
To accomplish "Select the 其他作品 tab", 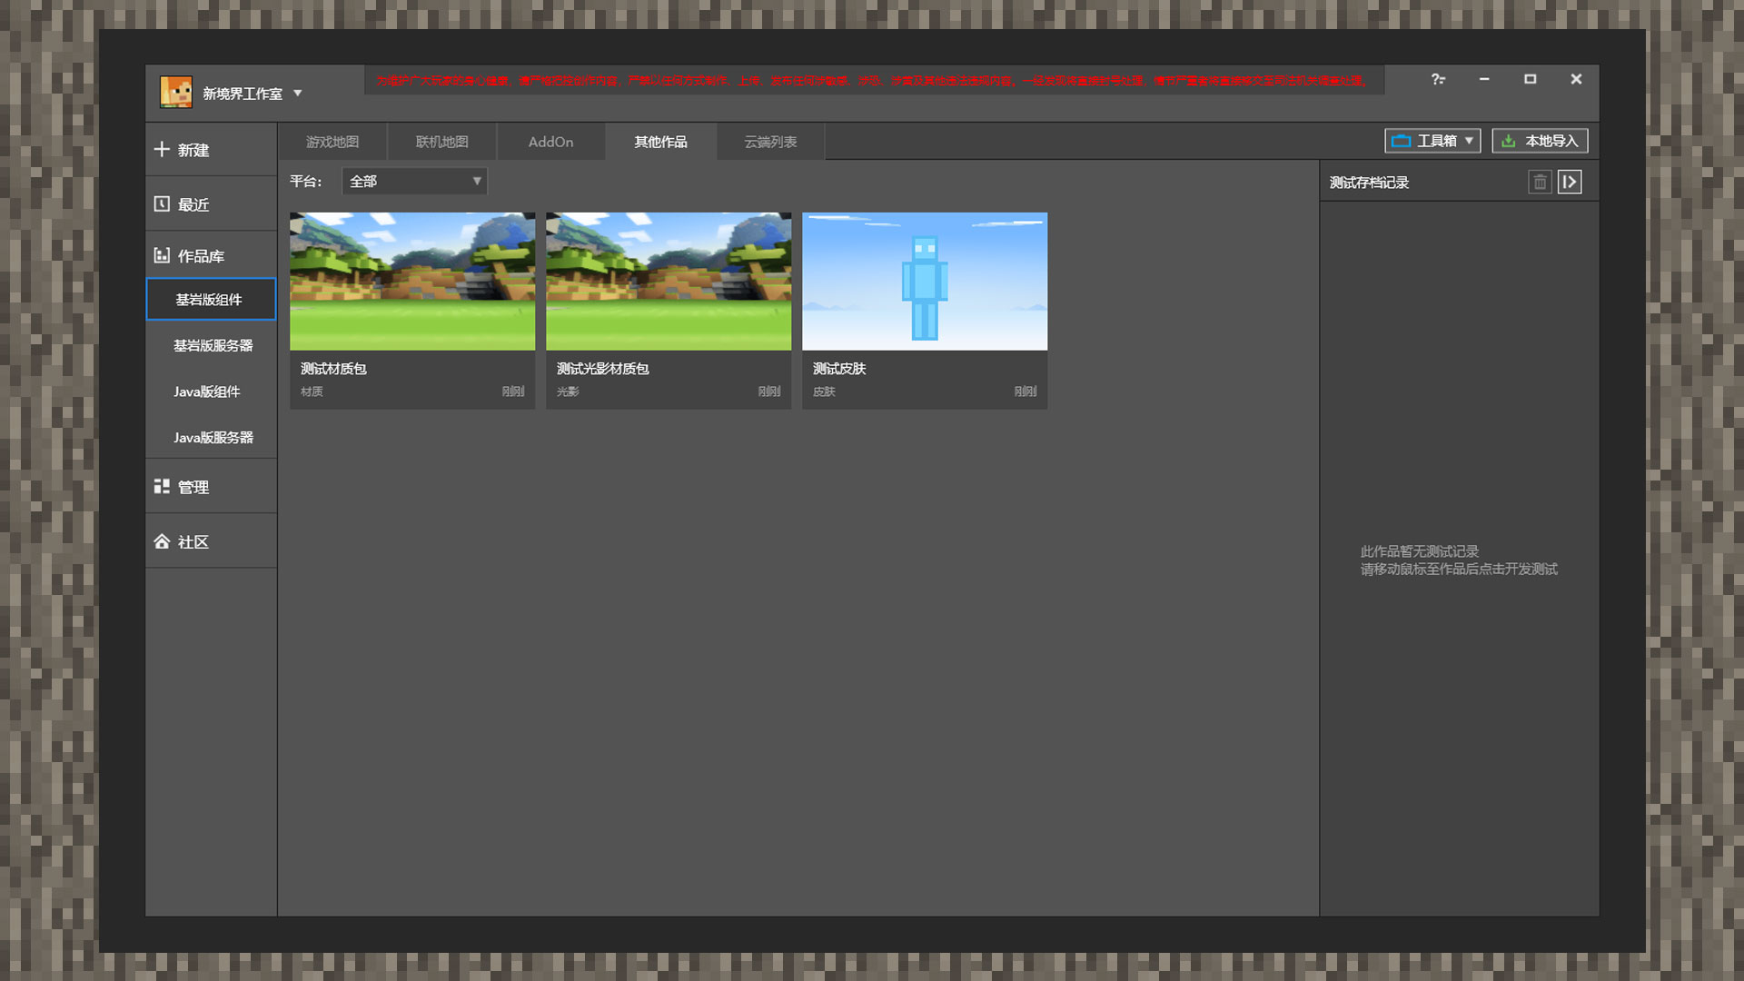I will [x=660, y=142].
